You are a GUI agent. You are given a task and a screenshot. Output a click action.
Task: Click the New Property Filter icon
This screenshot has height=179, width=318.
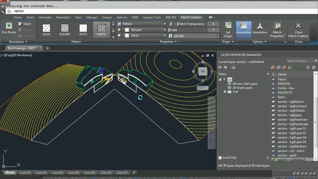[220, 68]
